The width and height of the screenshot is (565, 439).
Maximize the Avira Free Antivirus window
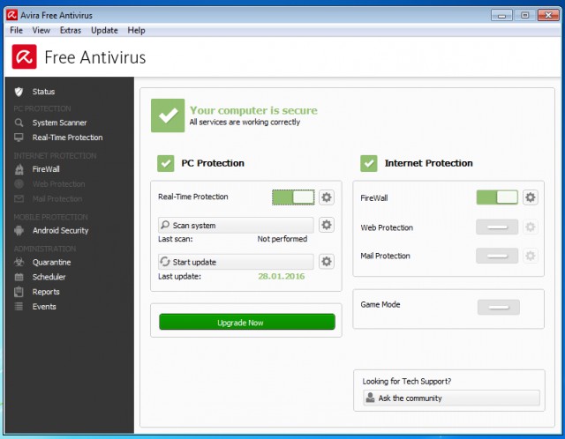tap(525, 15)
